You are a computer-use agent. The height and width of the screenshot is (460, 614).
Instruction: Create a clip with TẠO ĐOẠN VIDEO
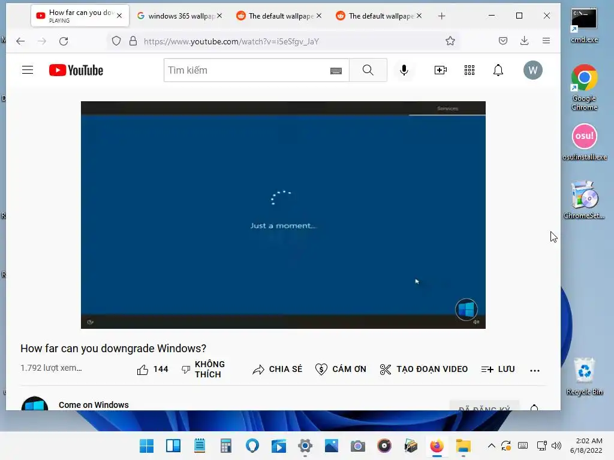[x=424, y=369]
